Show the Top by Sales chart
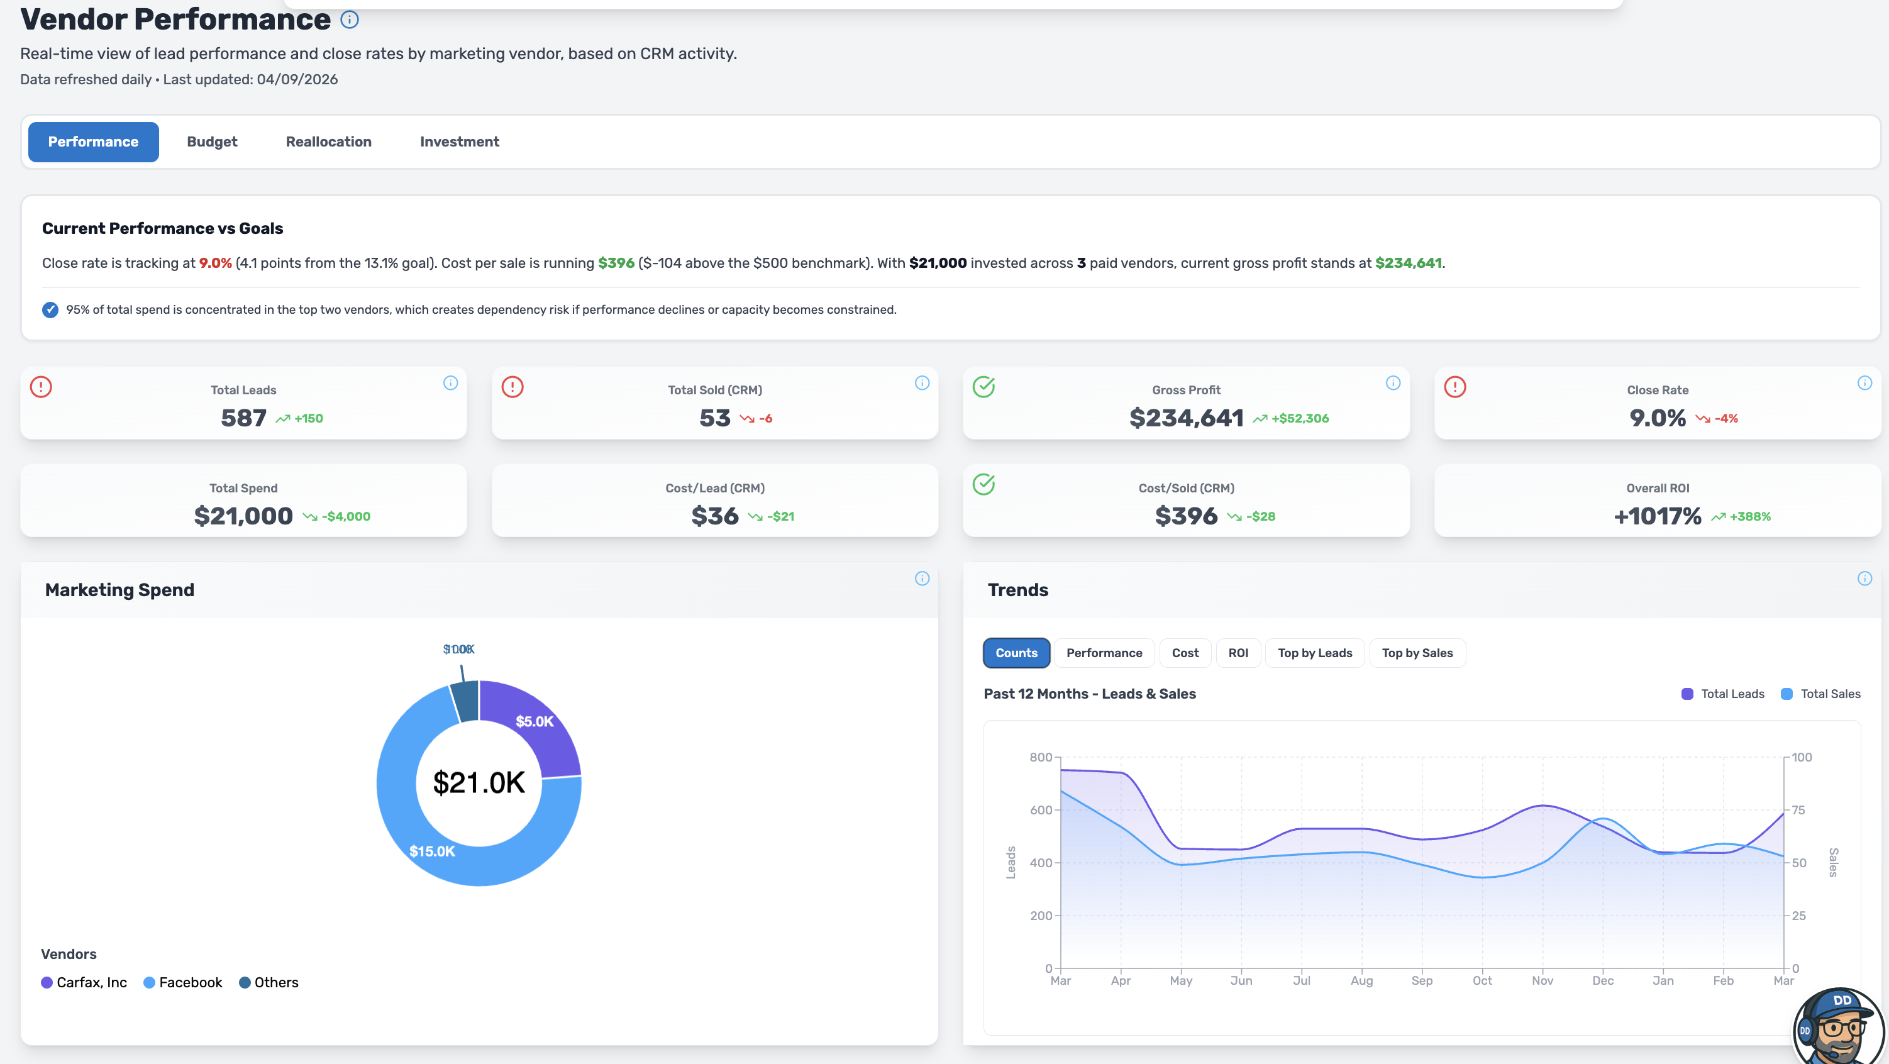The width and height of the screenshot is (1889, 1064). [1417, 653]
